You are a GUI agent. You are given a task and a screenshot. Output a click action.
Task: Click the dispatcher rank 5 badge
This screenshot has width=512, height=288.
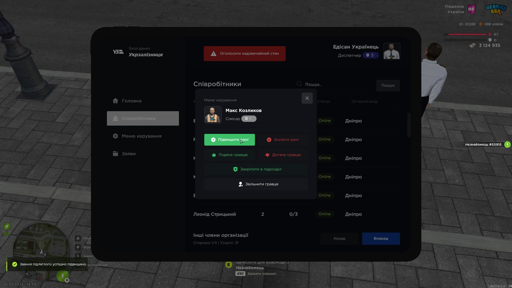[370, 55]
